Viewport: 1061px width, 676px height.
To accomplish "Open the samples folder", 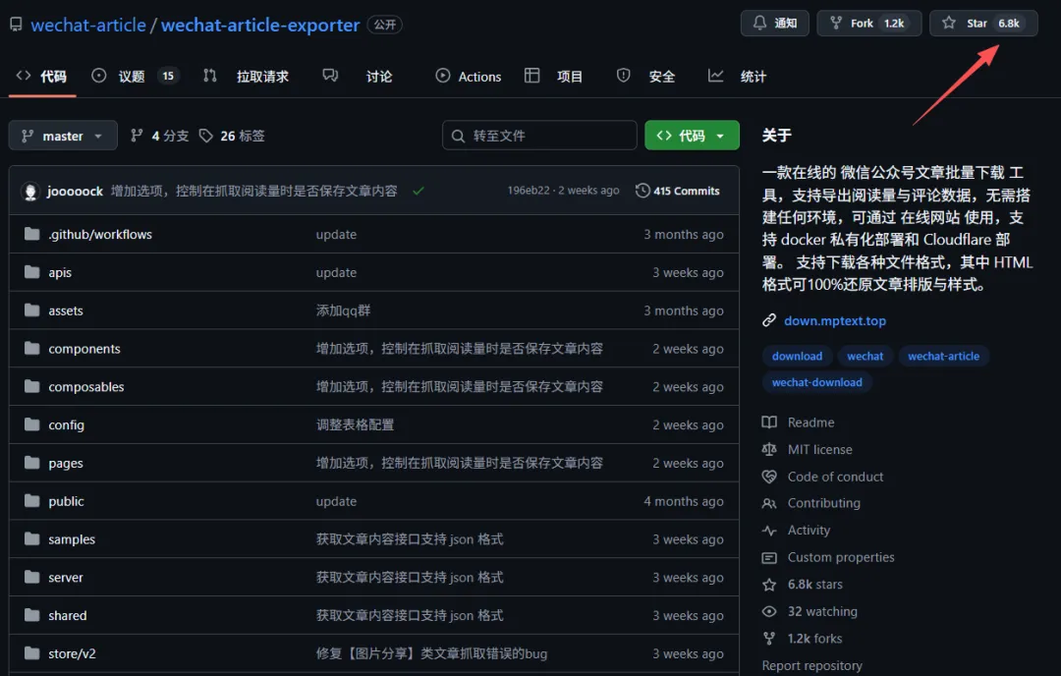I will (72, 539).
